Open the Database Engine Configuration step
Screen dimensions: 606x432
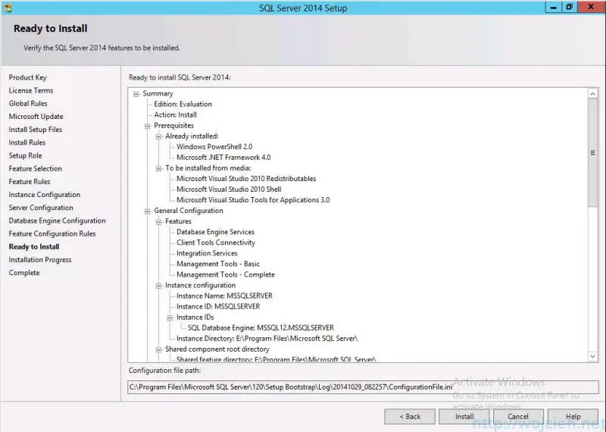57,221
